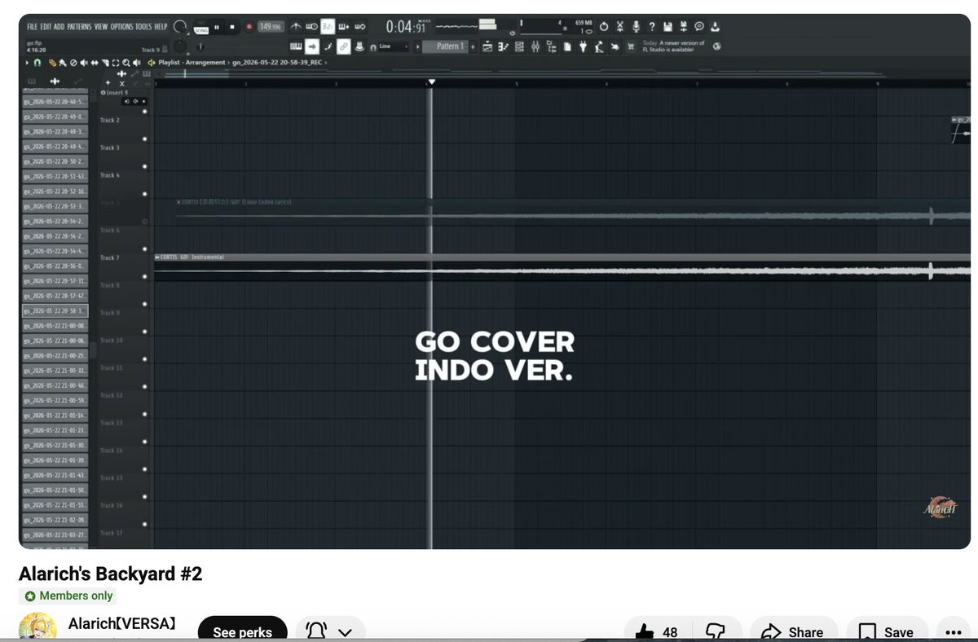
Task: Open the Channel rack icon
Action: click(x=518, y=47)
